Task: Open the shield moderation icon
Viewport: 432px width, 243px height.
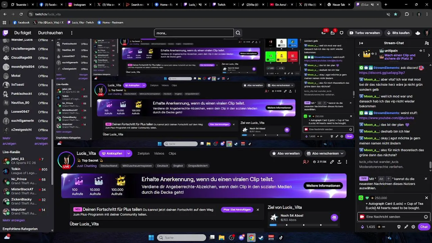Action: [x=399, y=227]
